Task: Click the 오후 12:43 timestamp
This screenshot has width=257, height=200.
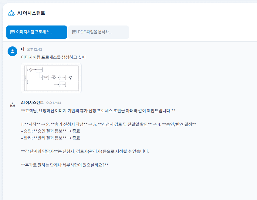Action: tap(34, 49)
